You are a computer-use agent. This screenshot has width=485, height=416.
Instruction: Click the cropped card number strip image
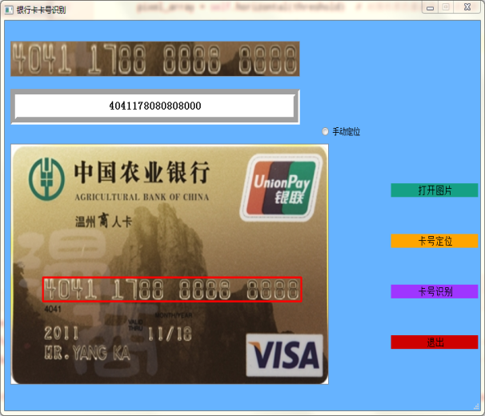coord(155,58)
